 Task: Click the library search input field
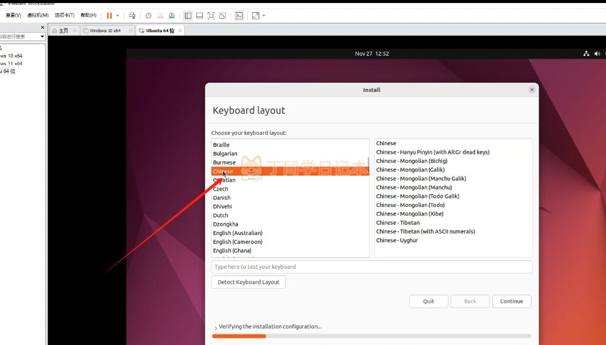click(19, 37)
